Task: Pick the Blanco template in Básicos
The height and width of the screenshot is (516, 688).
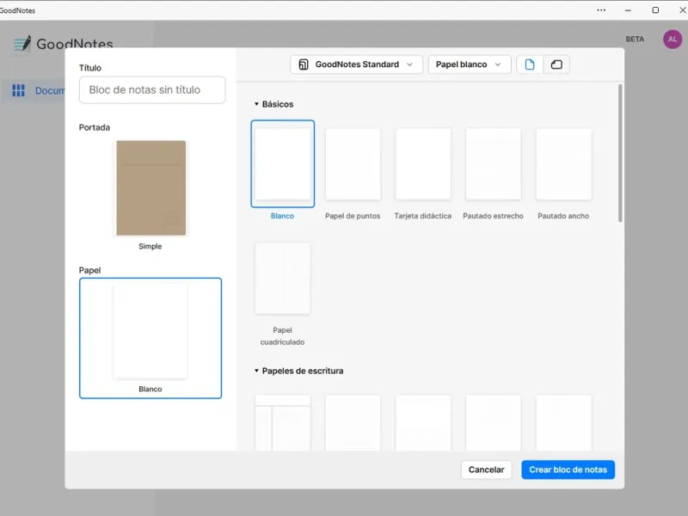Action: tap(283, 163)
